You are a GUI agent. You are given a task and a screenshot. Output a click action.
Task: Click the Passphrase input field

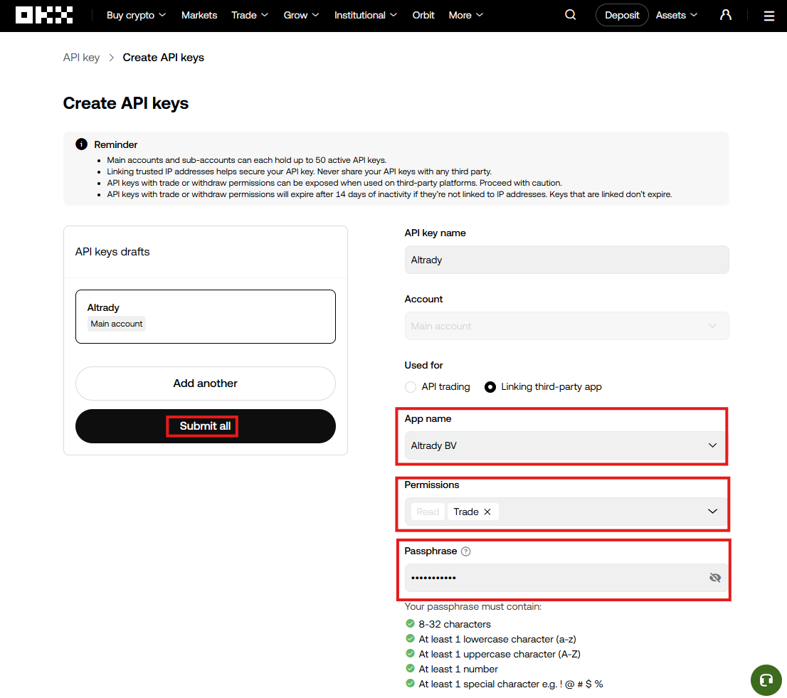[x=566, y=578]
